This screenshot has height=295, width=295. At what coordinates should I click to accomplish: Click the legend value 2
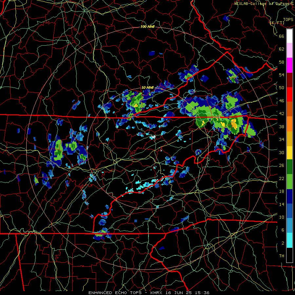point(283,243)
